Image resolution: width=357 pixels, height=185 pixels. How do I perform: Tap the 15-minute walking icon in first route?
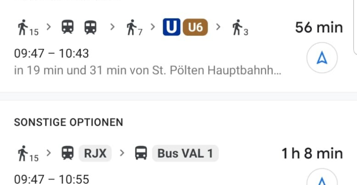tap(28, 27)
